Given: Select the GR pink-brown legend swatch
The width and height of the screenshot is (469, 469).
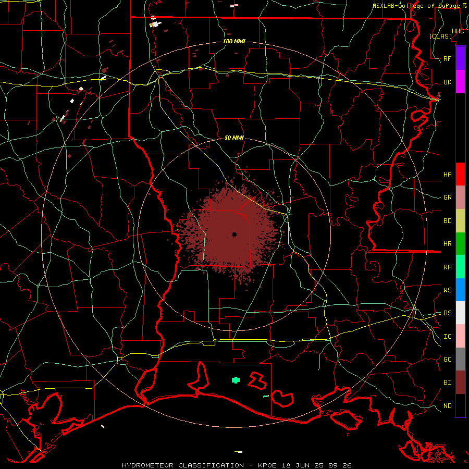Looking at the screenshot, I should pyautogui.click(x=460, y=198).
